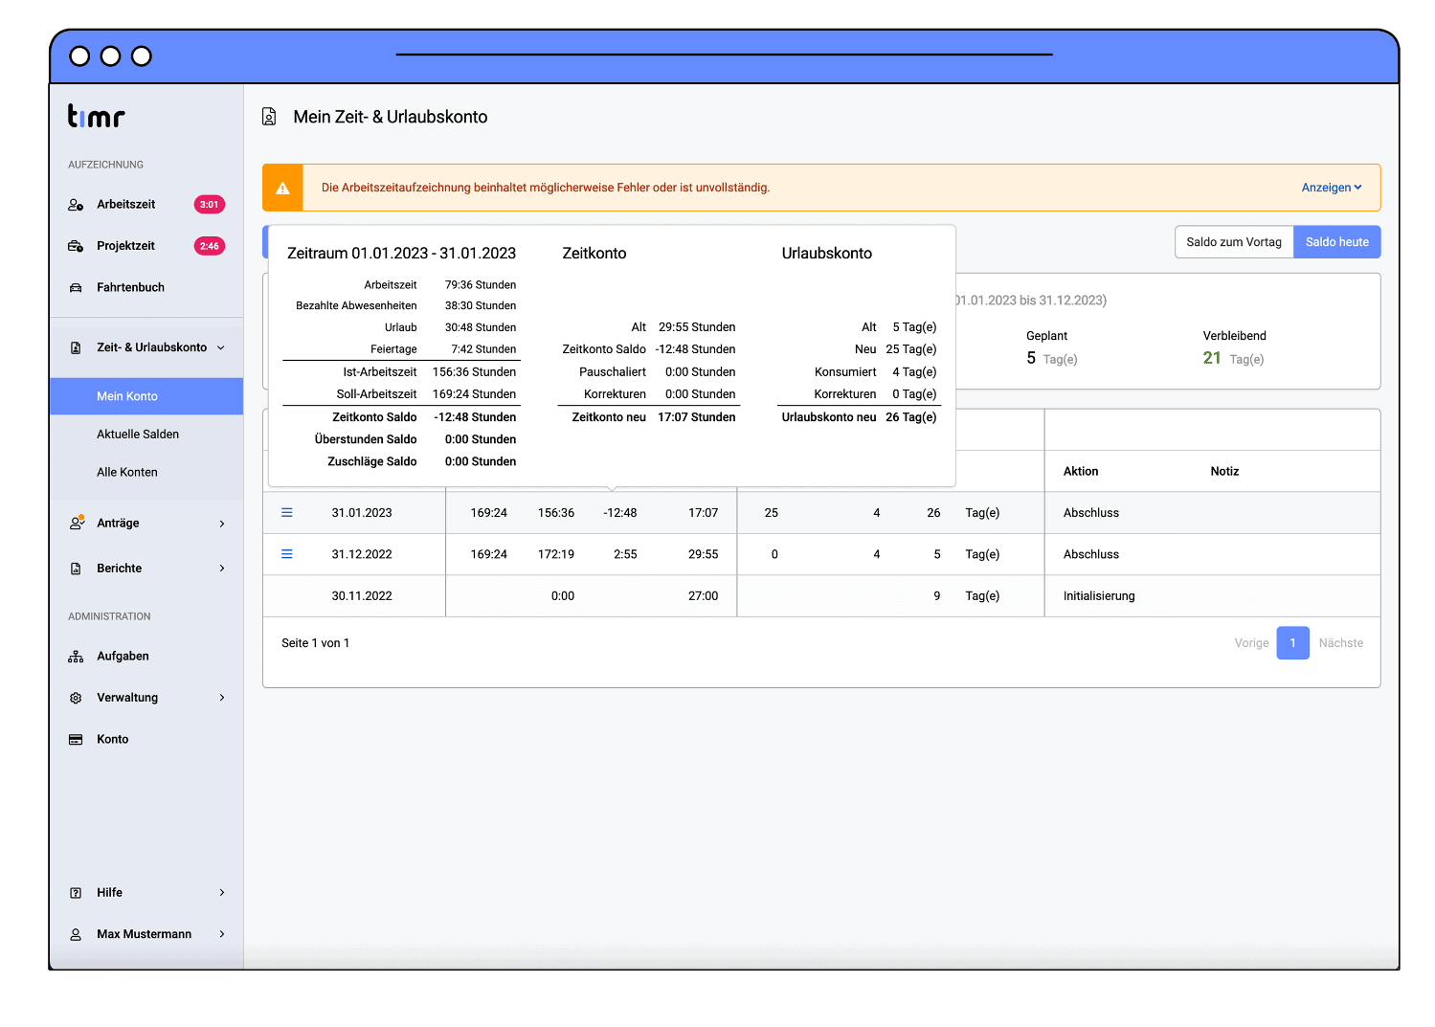
Task: Collapse the Zeit- & Urlaubskonto chevron
Action: pyautogui.click(x=221, y=347)
